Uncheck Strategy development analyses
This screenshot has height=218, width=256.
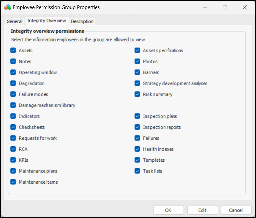[x=137, y=83]
